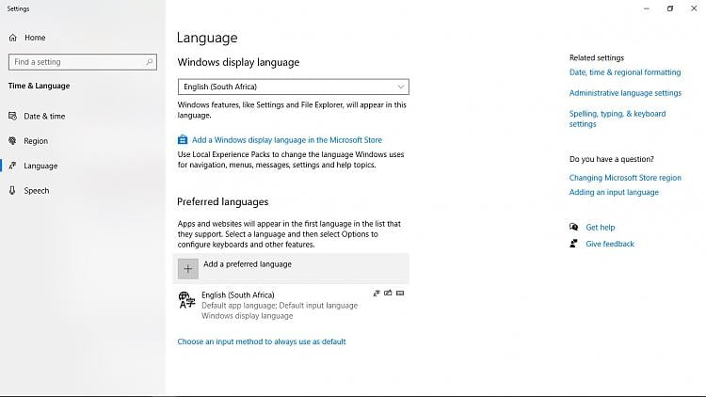Click the text-to-speech feature icon in language row
Screen dimensions: 706x397
[x=388, y=293]
